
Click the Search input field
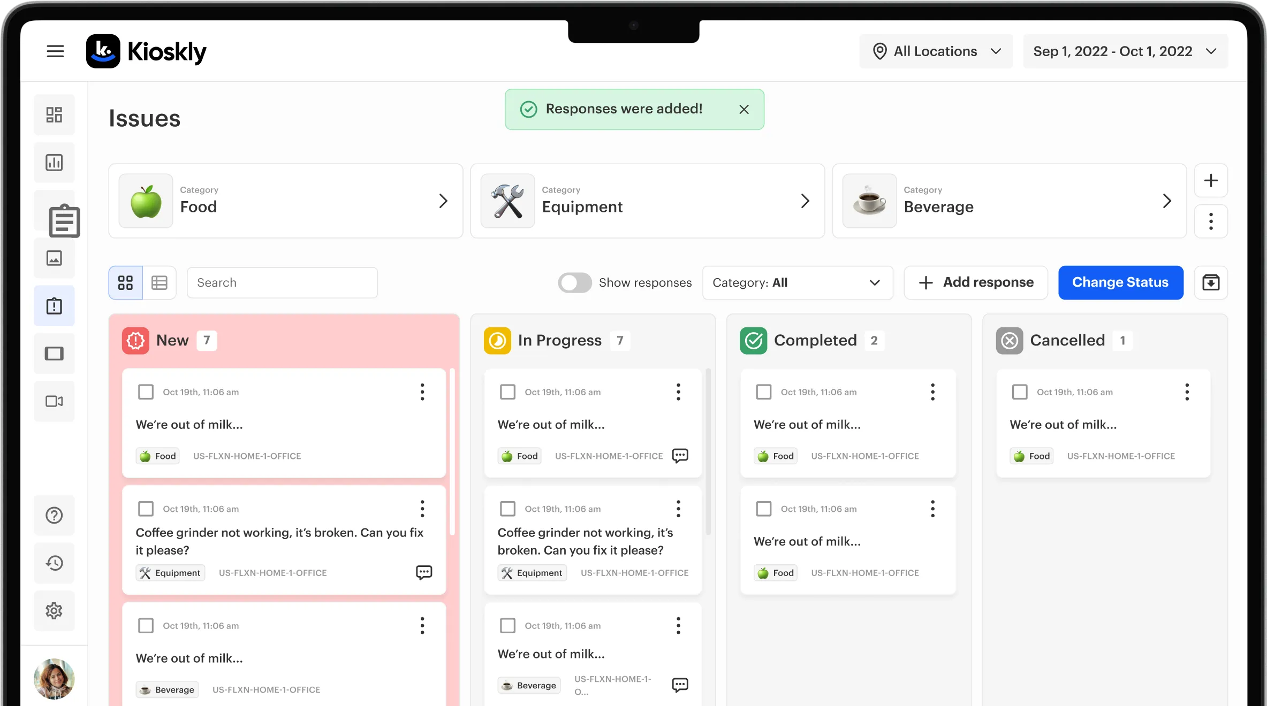pos(282,282)
